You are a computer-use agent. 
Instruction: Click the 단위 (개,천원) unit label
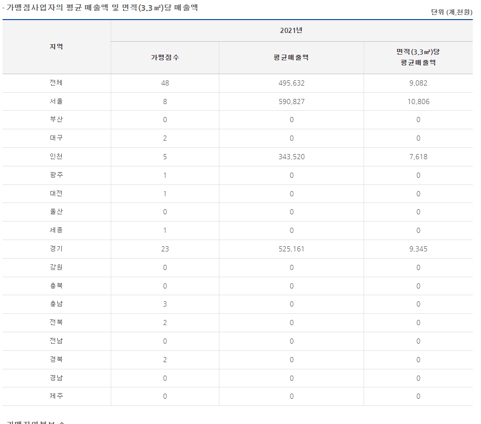click(x=451, y=12)
